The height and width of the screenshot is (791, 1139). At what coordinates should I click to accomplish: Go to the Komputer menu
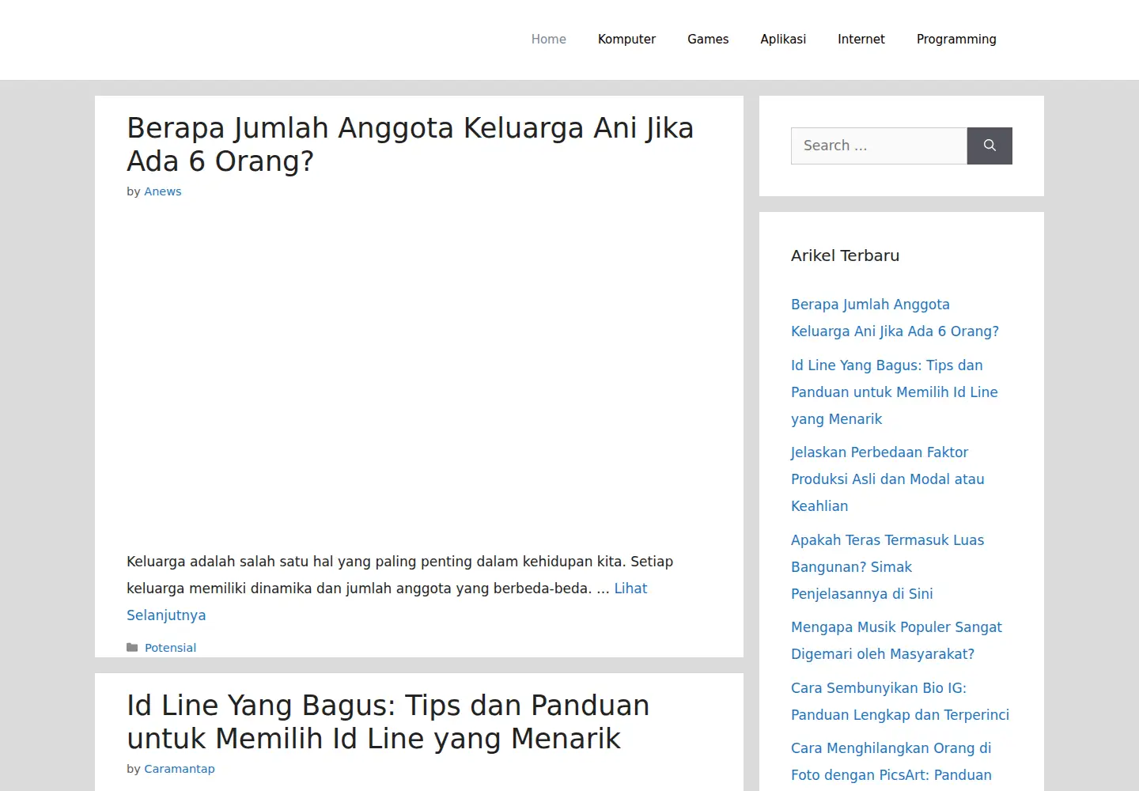click(x=626, y=40)
